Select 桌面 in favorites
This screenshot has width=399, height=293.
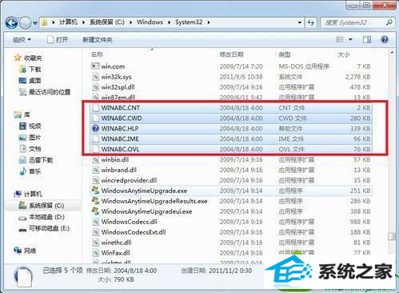tap(35, 80)
